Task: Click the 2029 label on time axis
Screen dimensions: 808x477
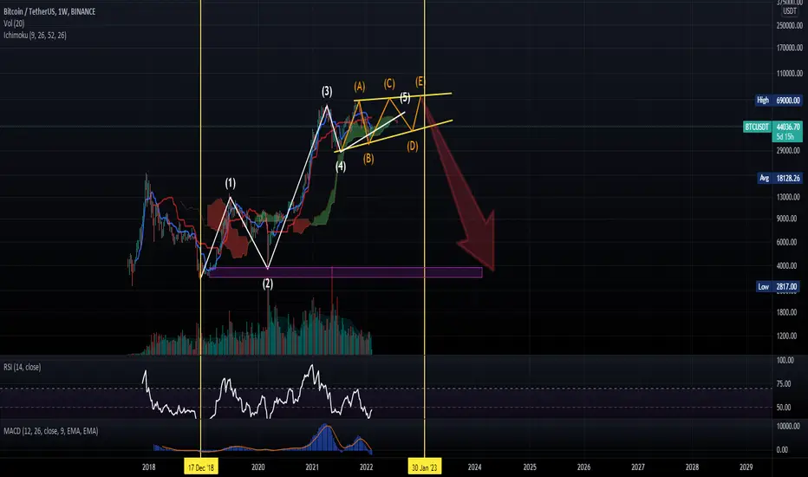Action: tap(746, 467)
